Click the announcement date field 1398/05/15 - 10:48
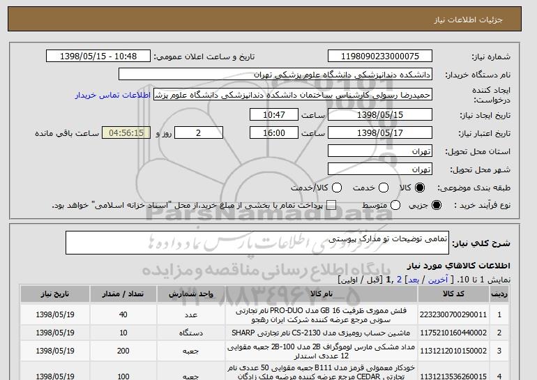This screenshot has width=537, height=380. pyautogui.click(x=98, y=56)
